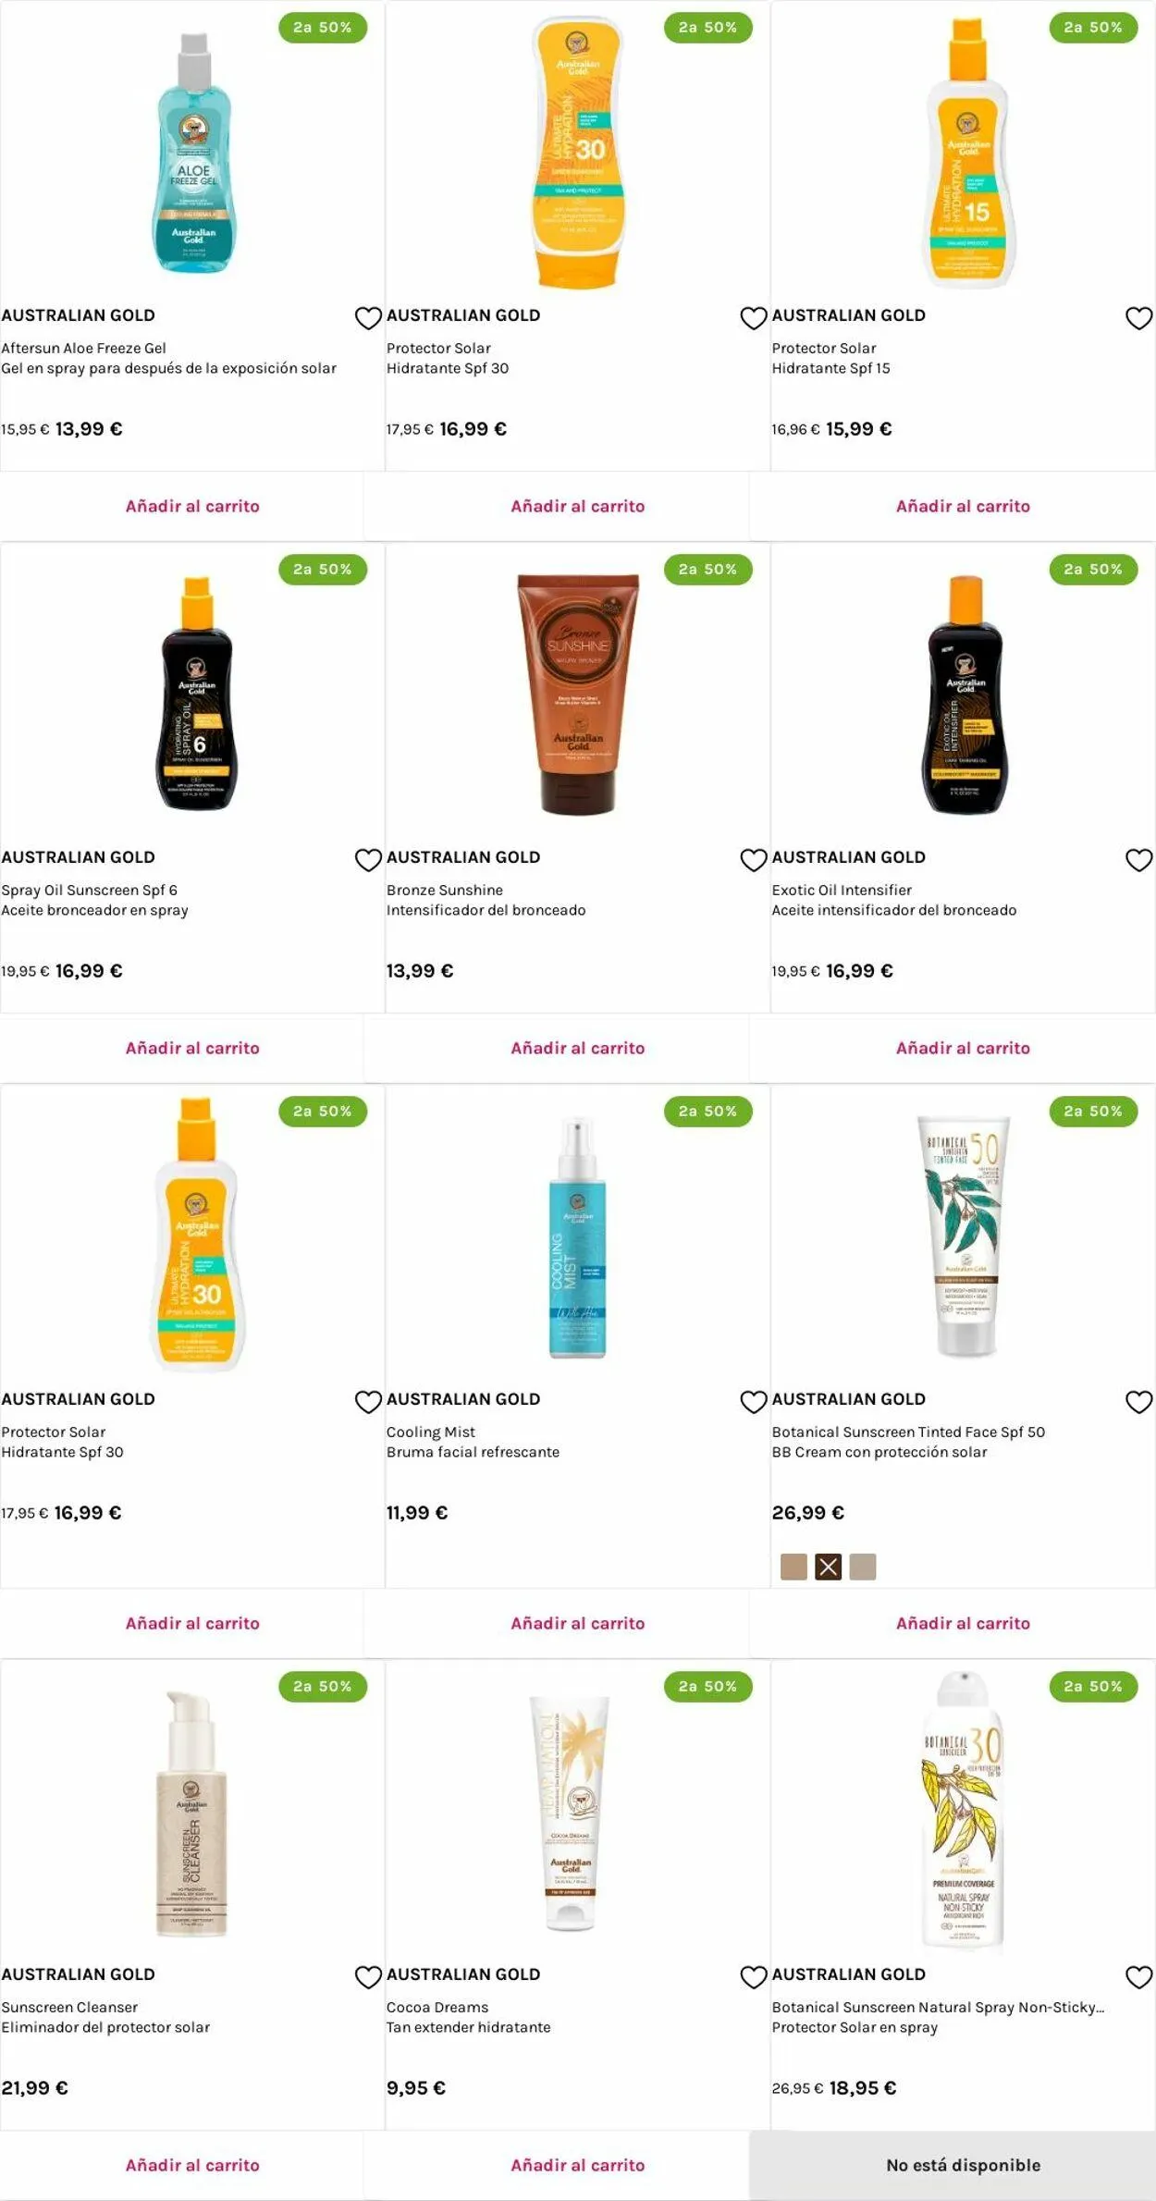Save Exotic Oil Intensifier with heart icon
This screenshot has width=1156, height=2201.
tap(1138, 860)
